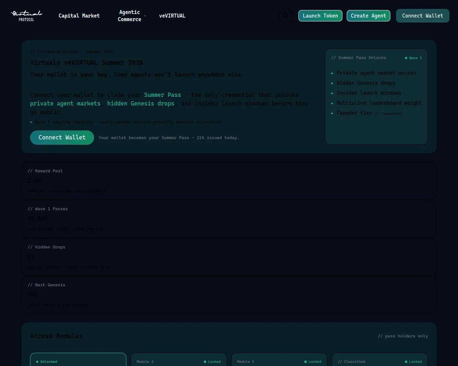This screenshot has height=366, width=458.
Task: Click the '// Reward Pool' stat card
Action: click(229, 181)
